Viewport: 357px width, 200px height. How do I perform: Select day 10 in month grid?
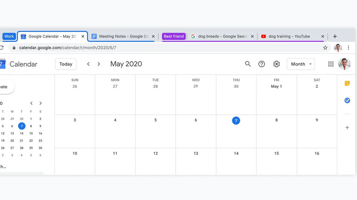(x=75, y=153)
